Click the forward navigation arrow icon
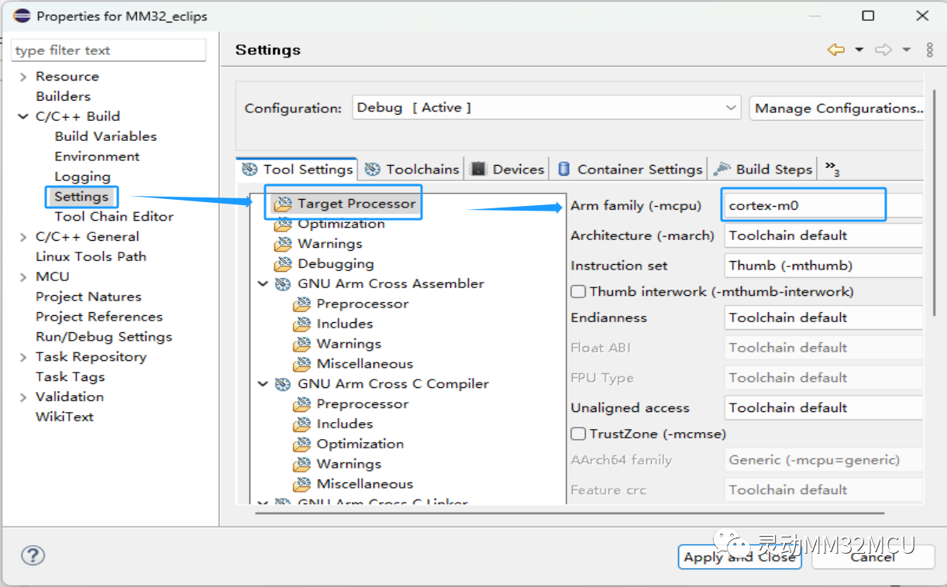Screen dimensions: 947x587 (x=883, y=50)
